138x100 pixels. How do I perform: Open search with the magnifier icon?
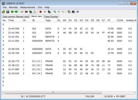coord(55,12)
